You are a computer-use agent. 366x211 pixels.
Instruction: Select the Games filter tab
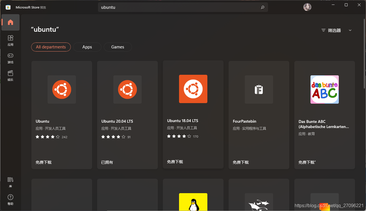pos(118,47)
